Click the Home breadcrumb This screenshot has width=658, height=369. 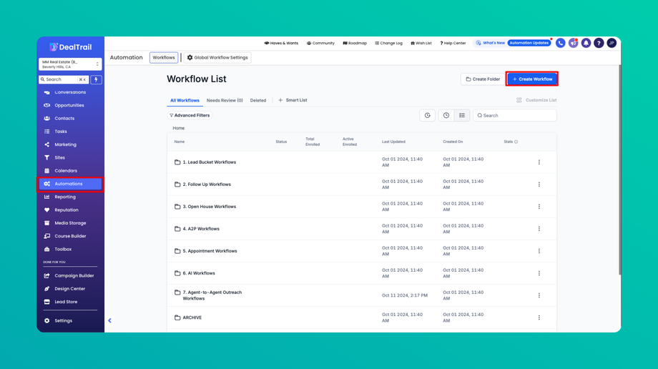[x=178, y=128]
